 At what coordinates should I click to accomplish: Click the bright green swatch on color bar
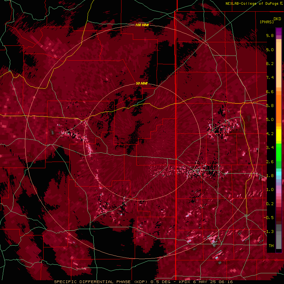tap(279, 152)
